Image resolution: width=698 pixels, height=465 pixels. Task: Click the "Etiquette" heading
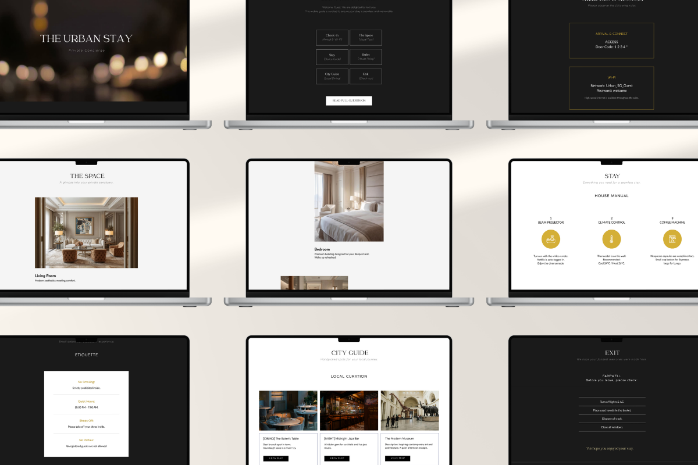click(87, 355)
